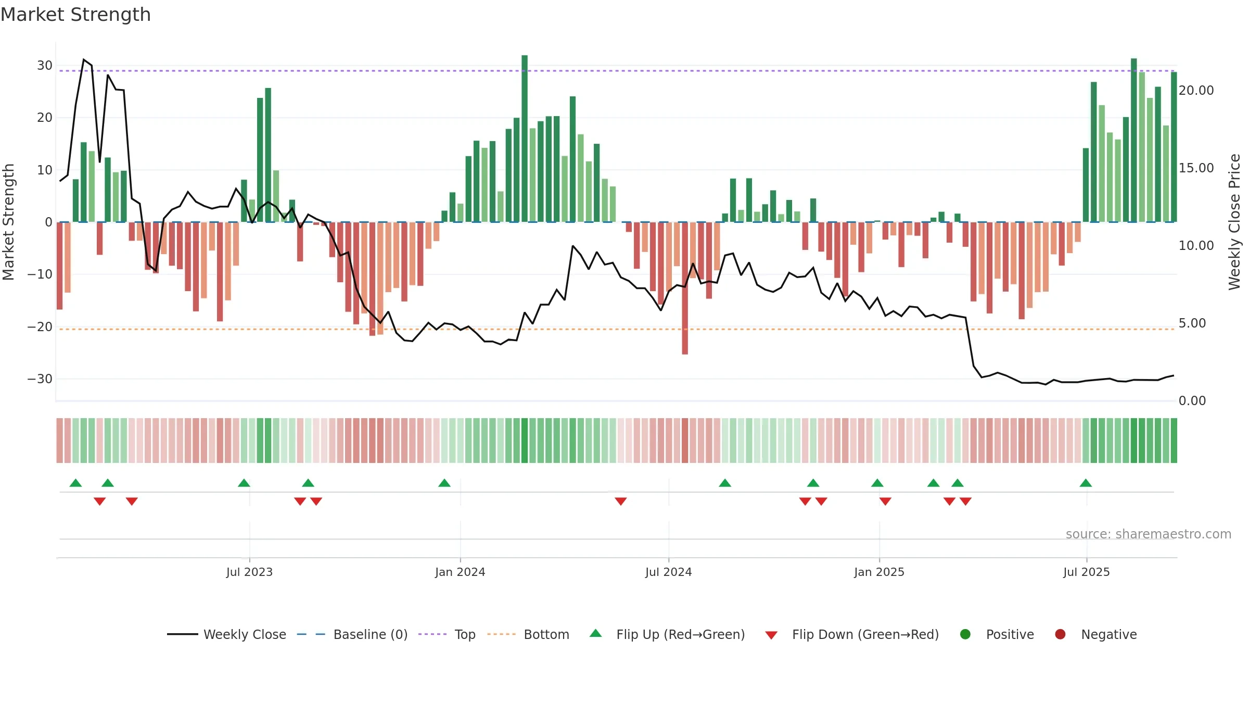
Task: Click the Weekly Close Price axis title
Action: [x=1234, y=222]
